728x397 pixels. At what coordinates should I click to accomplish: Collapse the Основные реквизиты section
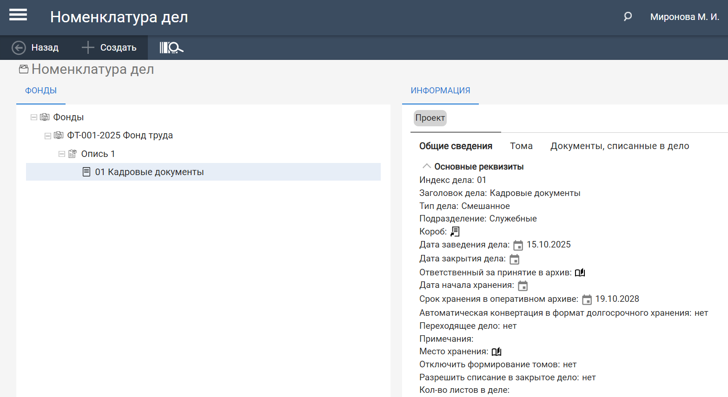pos(426,166)
